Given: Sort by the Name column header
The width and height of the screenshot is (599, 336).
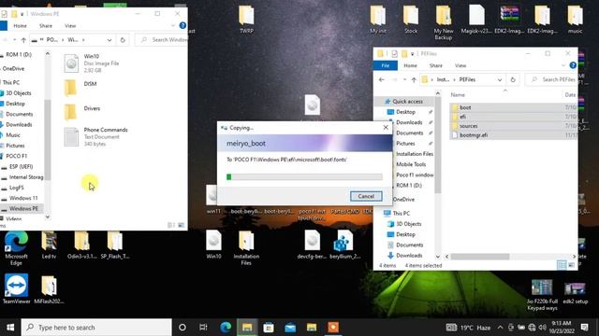Looking at the screenshot, I should 458,95.
